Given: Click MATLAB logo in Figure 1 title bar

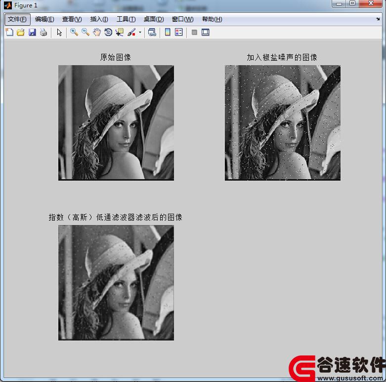Looking at the screenshot, I should (x=8, y=5).
